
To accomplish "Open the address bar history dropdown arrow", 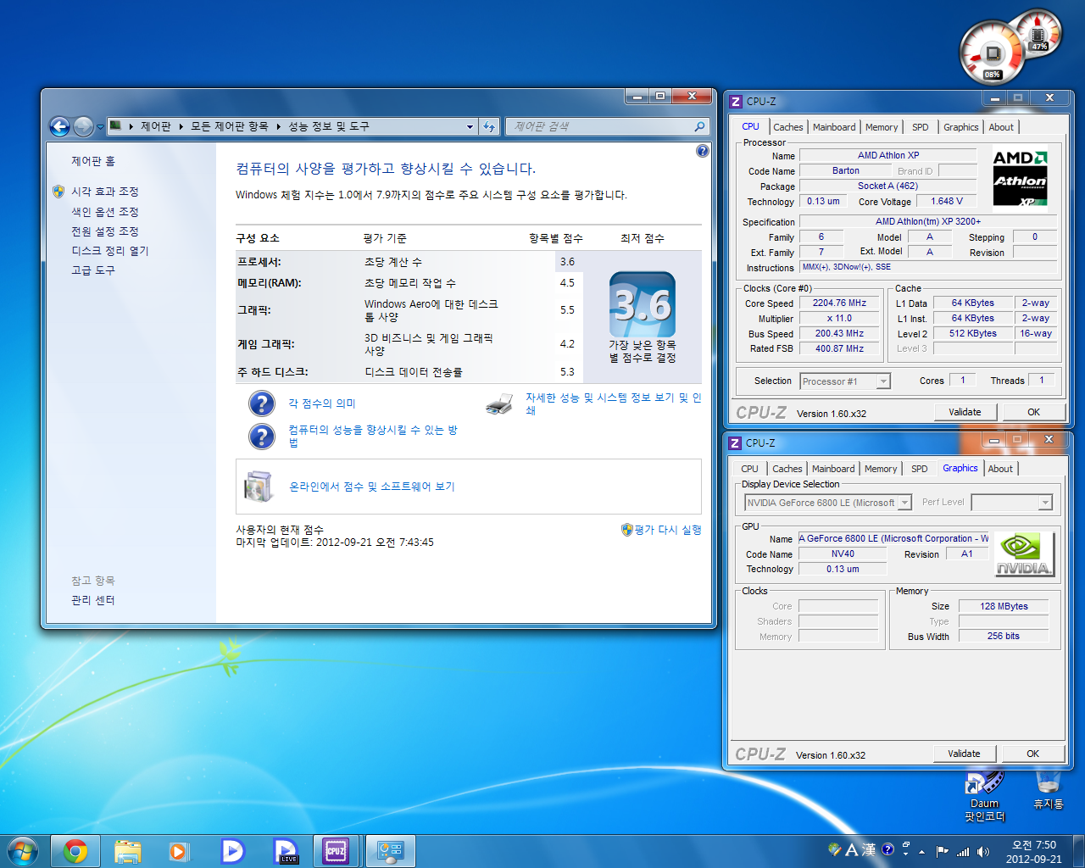I will pyautogui.click(x=470, y=127).
